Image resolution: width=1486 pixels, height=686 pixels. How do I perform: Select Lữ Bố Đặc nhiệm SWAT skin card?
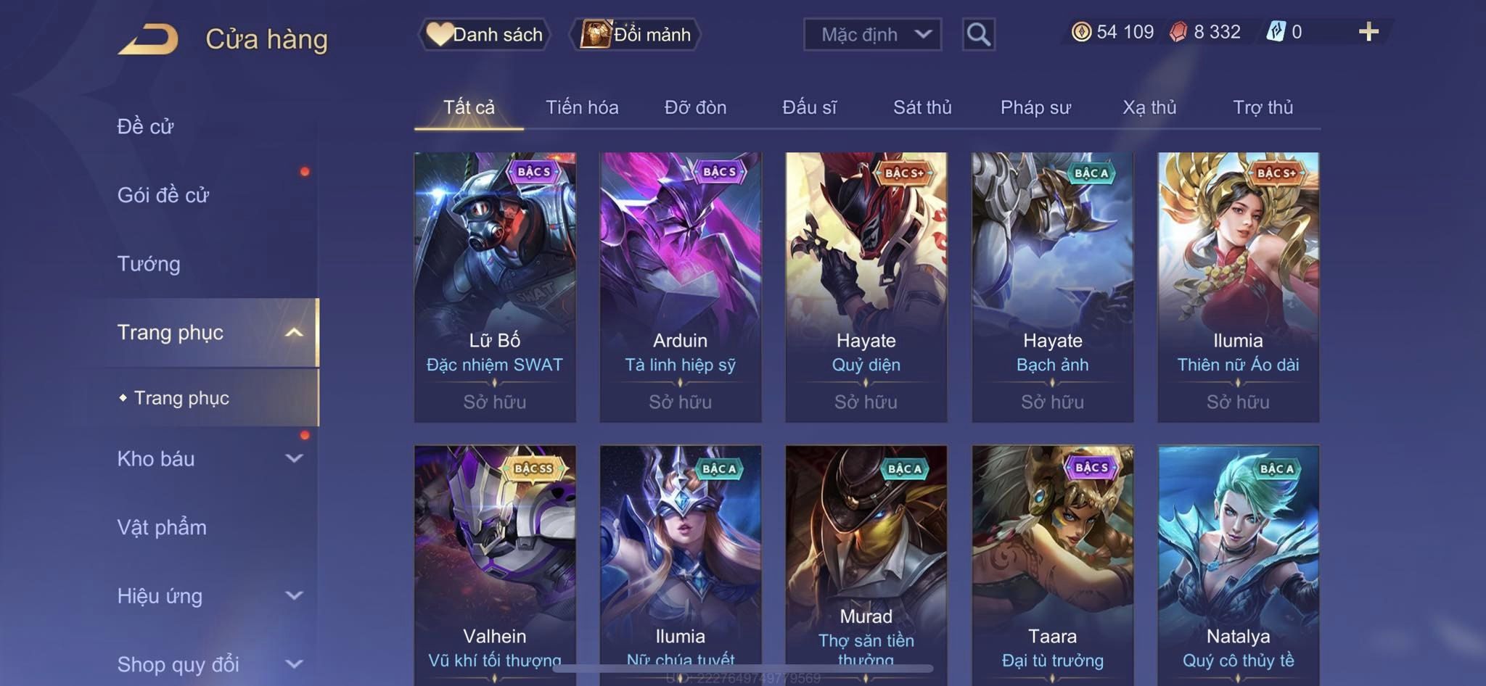click(495, 287)
